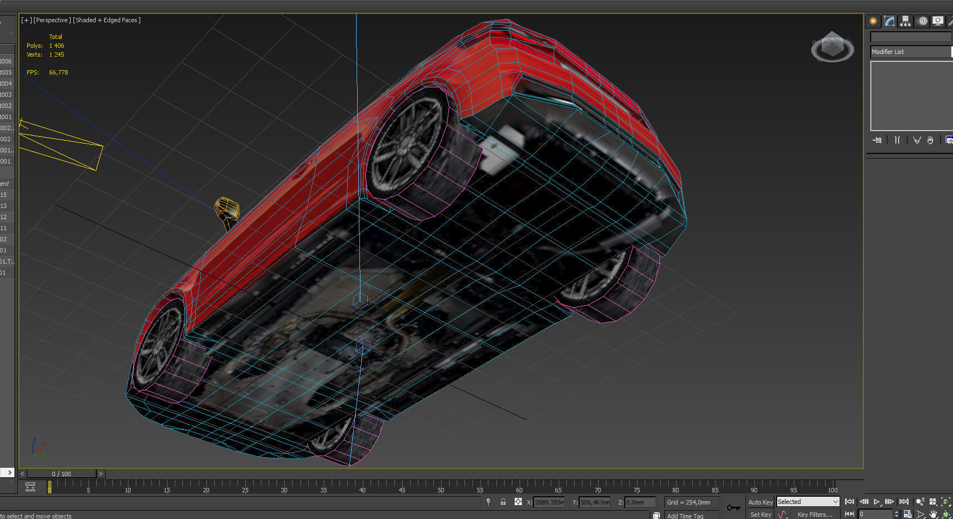Screen dimensions: 953x519
Task: Click the X coordinate field
Action: (549, 502)
